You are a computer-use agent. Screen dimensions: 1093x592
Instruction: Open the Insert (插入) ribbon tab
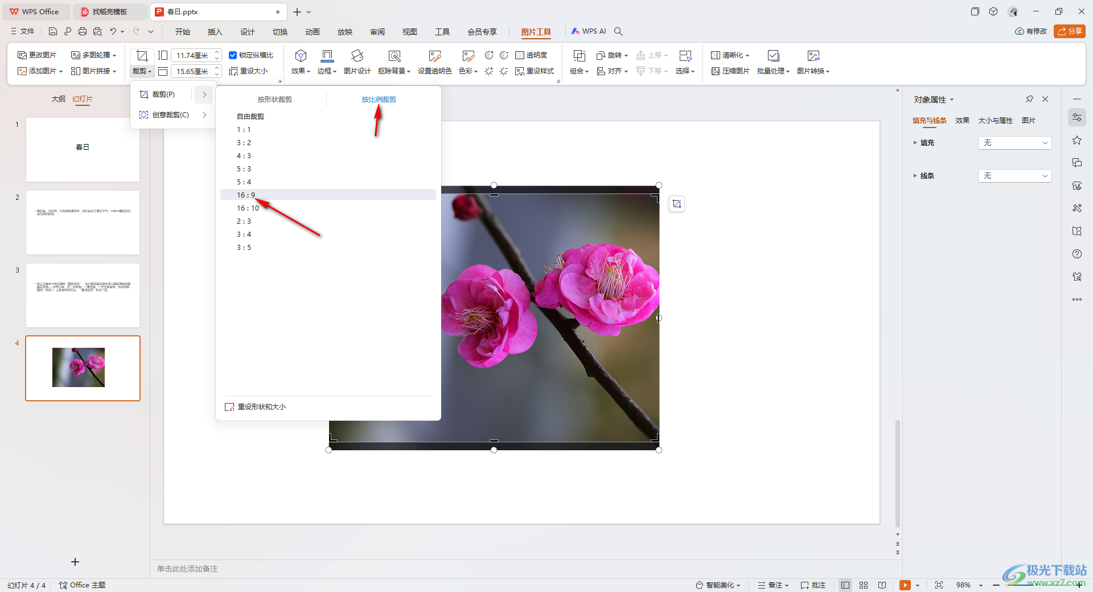[215, 32]
